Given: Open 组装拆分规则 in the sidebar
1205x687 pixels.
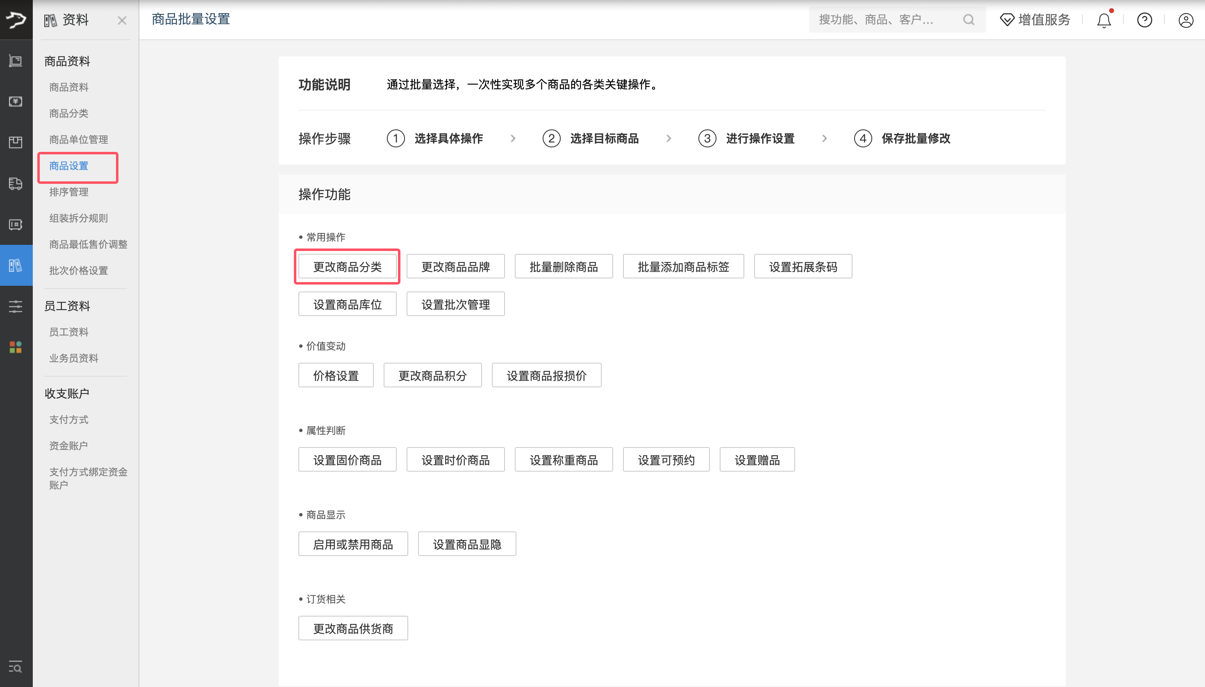Looking at the screenshot, I should point(79,218).
